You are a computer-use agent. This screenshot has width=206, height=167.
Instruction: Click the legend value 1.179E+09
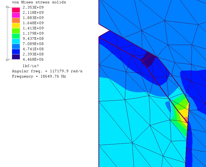point(33,33)
